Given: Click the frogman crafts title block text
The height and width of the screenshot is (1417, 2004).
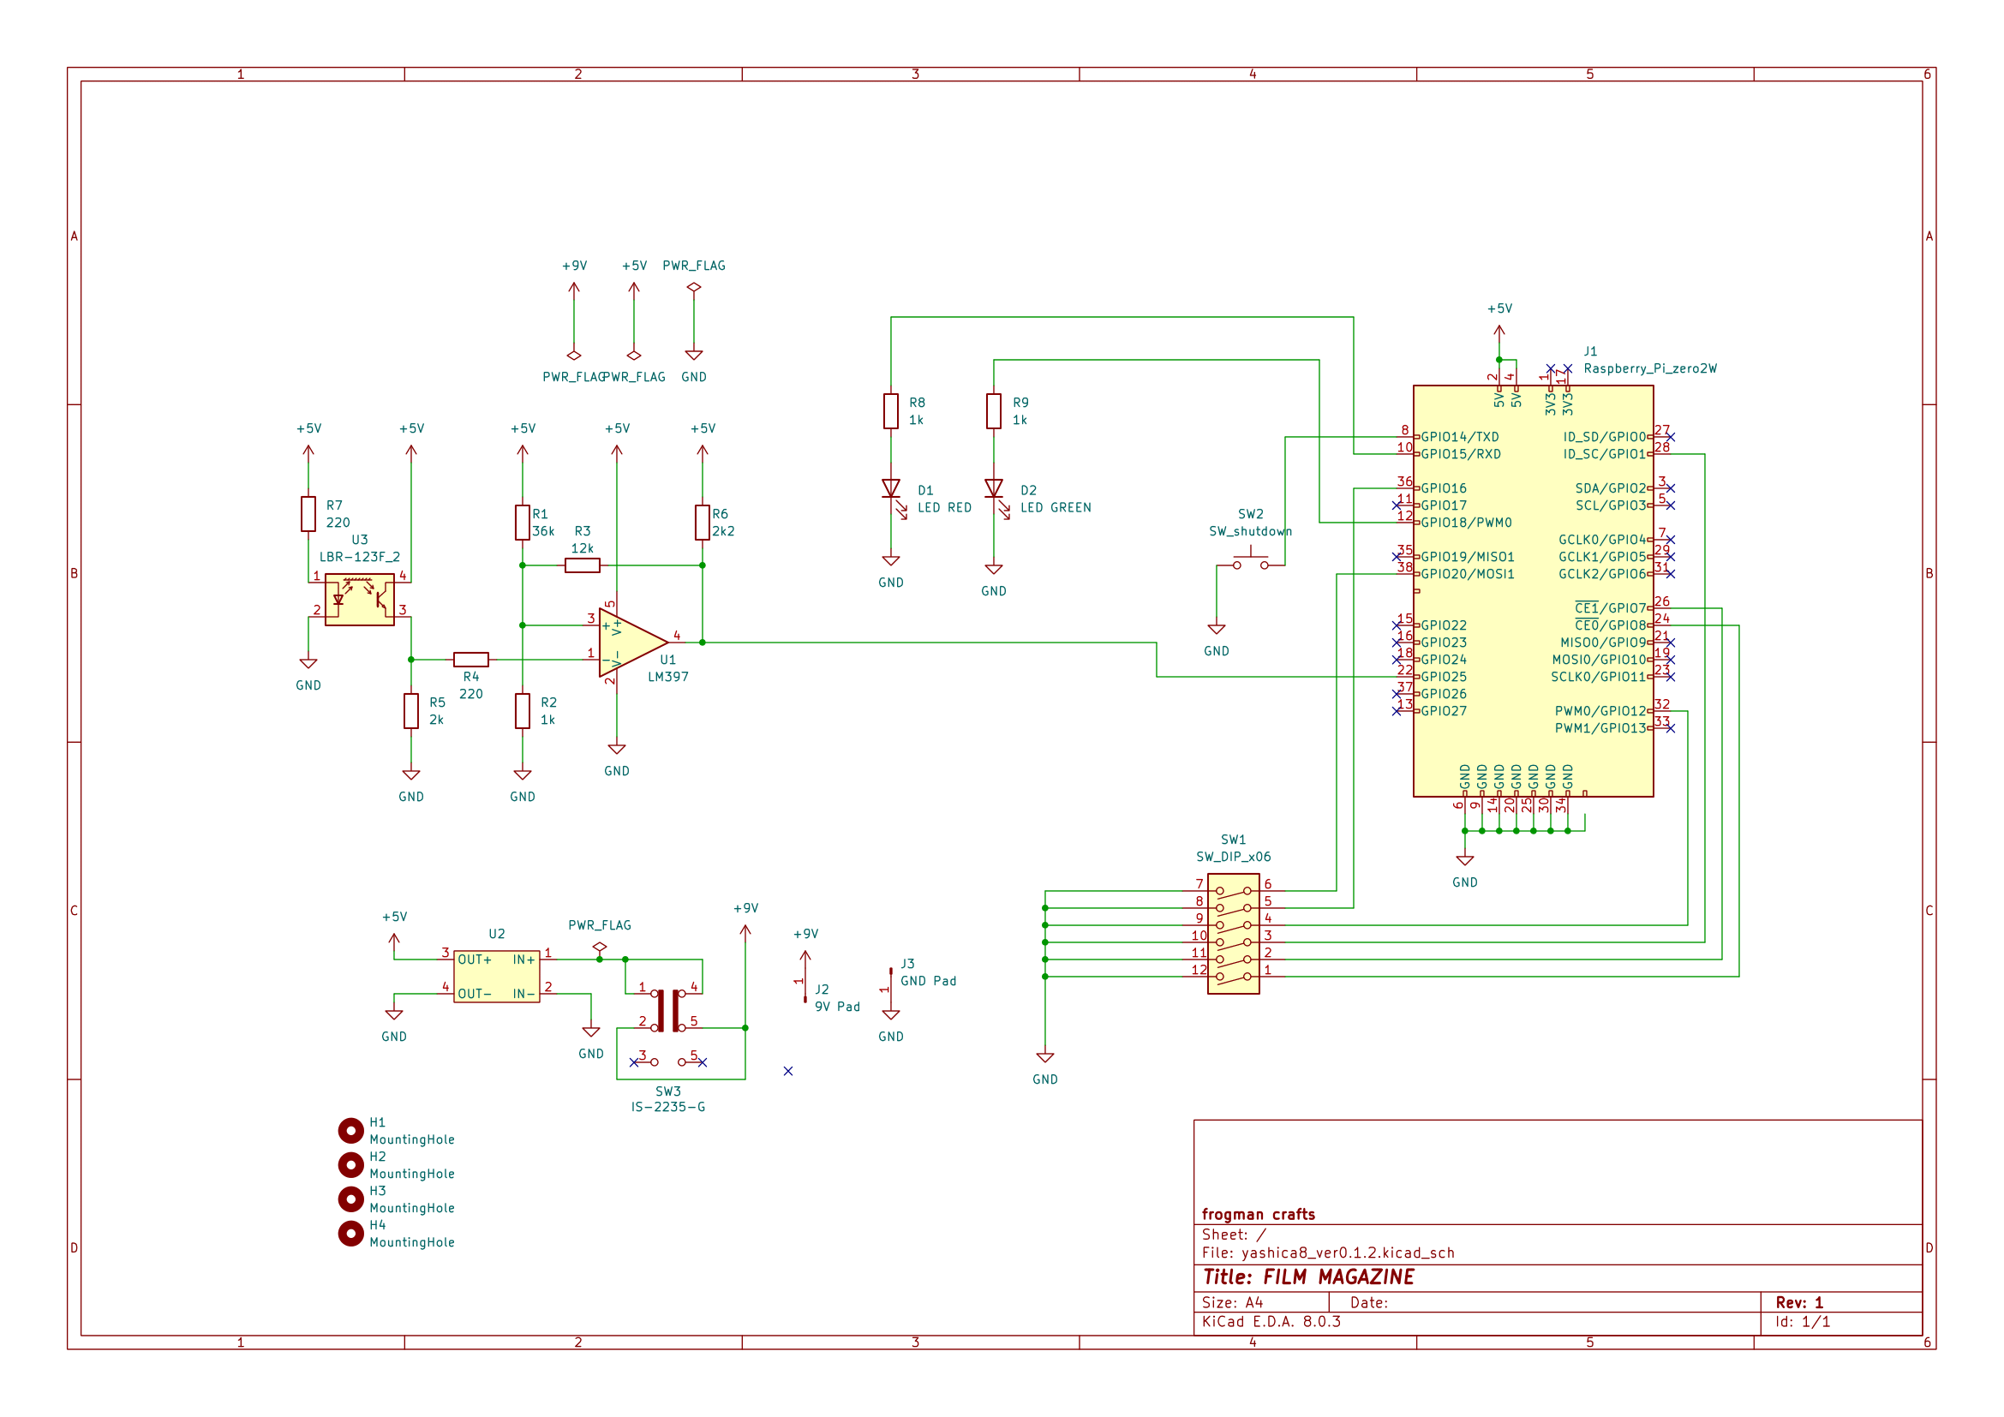Looking at the screenshot, I should click(1258, 1214).
